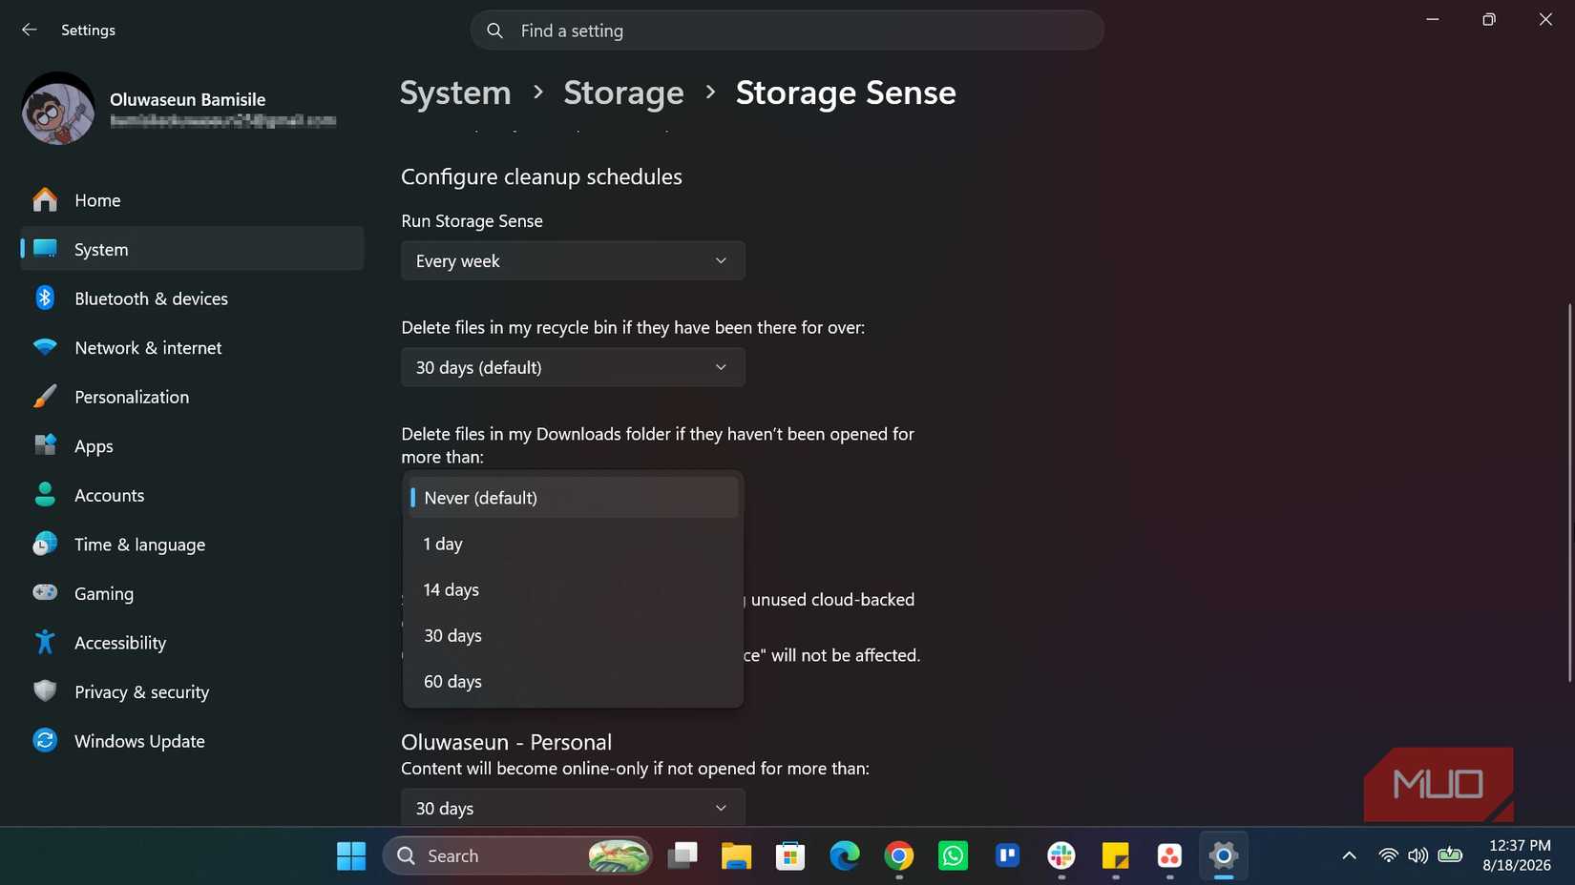Open the OneDrive 30 days dropdown
Viewport: 1575px width, 885px height.
click(x=573, y=807)
